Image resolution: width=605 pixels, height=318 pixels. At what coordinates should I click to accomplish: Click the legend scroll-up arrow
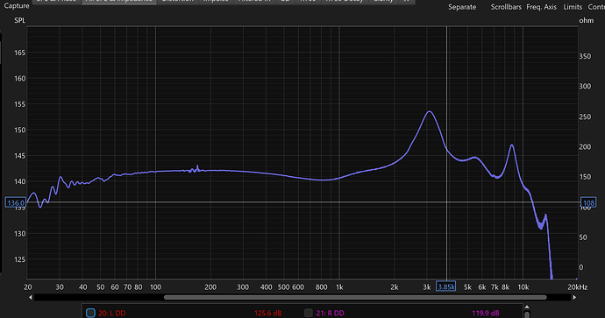[x=527, y=307]
